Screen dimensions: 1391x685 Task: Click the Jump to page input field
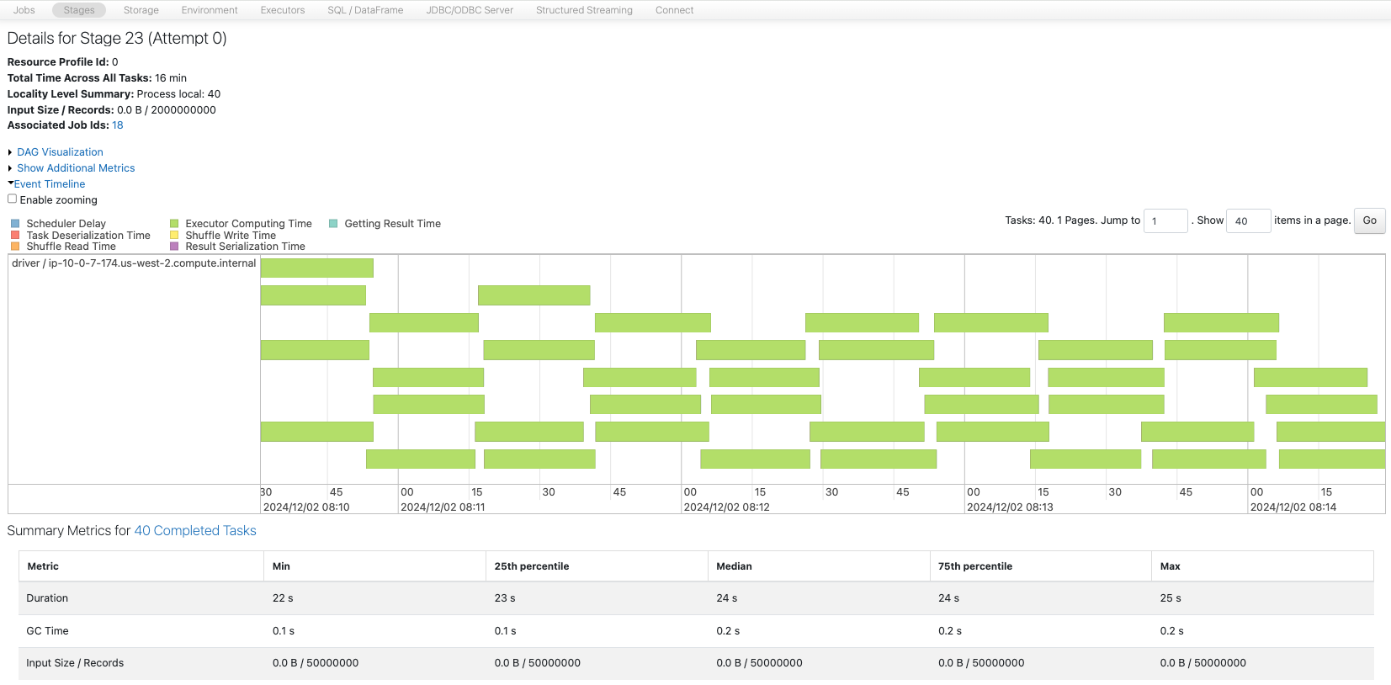[x=1165, y=221]
